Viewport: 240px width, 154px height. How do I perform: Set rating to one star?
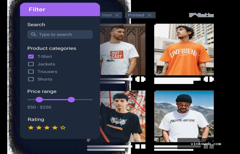31,127
